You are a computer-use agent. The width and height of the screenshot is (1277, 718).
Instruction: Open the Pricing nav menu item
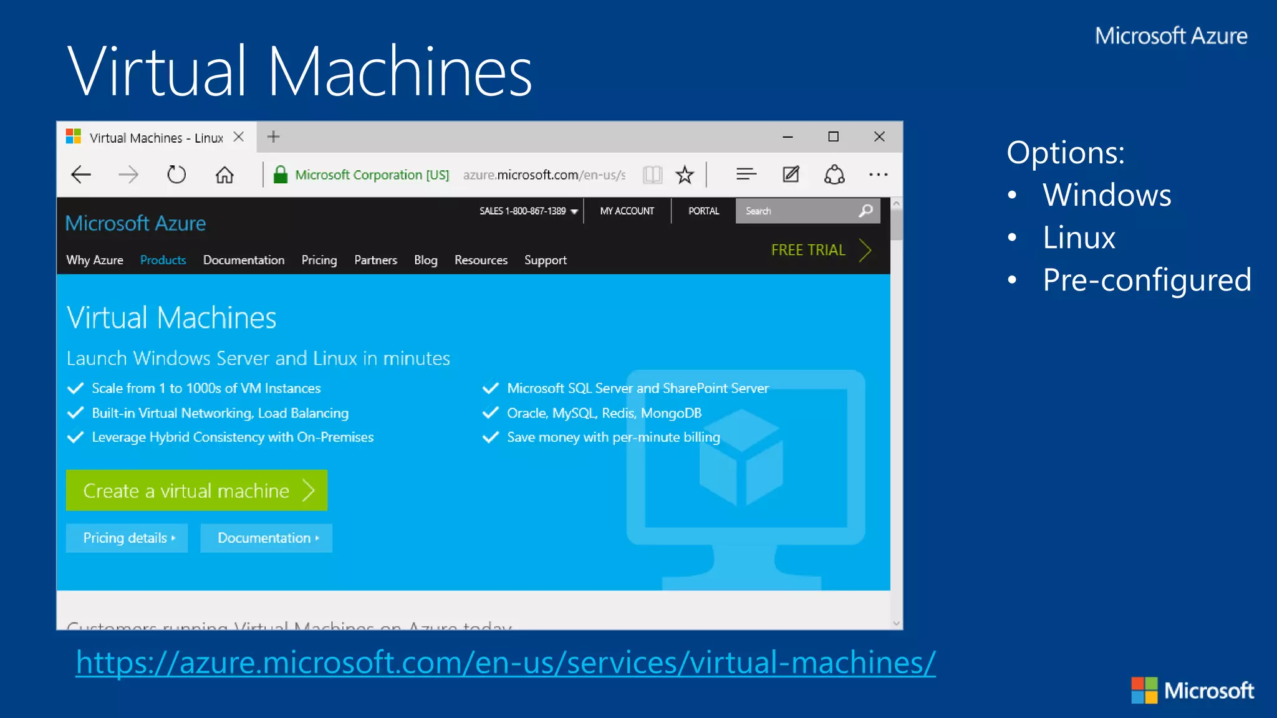[x=319, y=260]
